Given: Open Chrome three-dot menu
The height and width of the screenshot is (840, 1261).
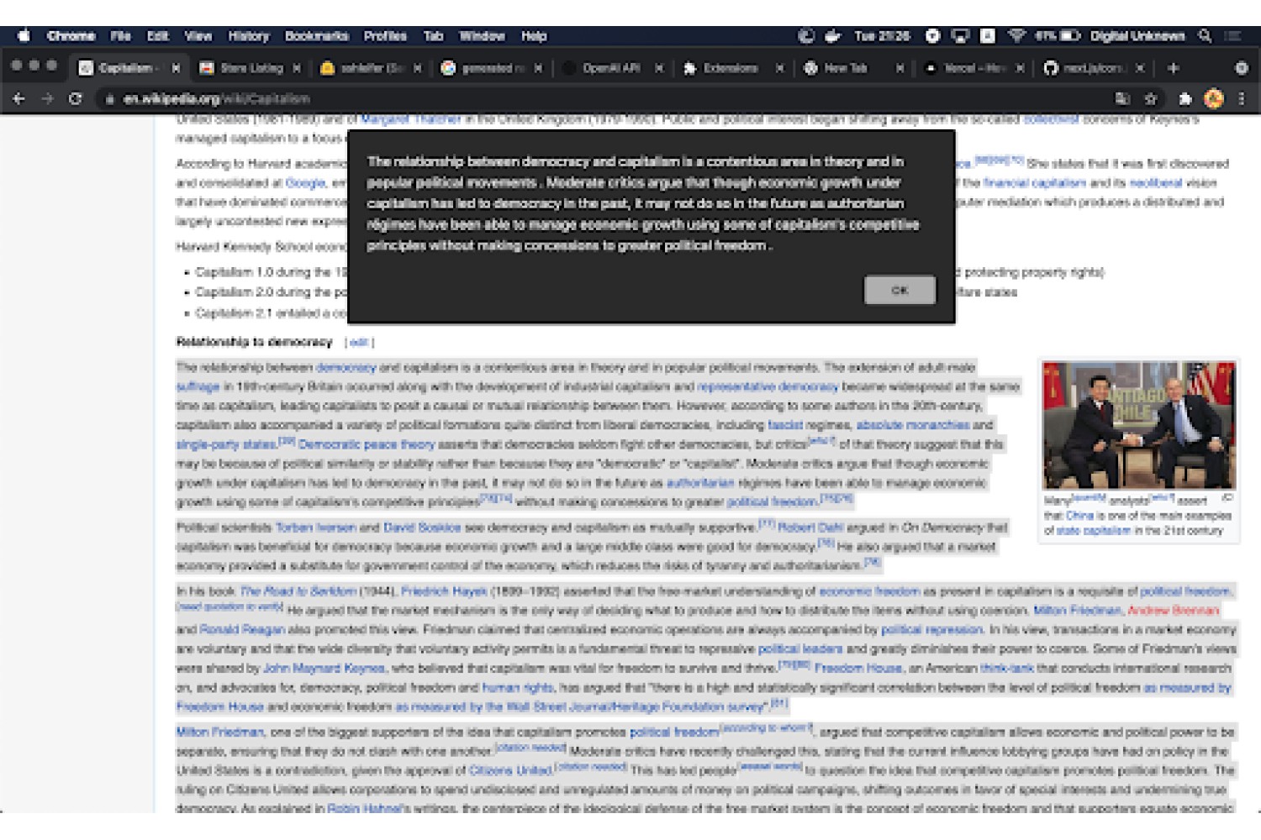Looking at the screenshot, I should tap(1241, 98).
